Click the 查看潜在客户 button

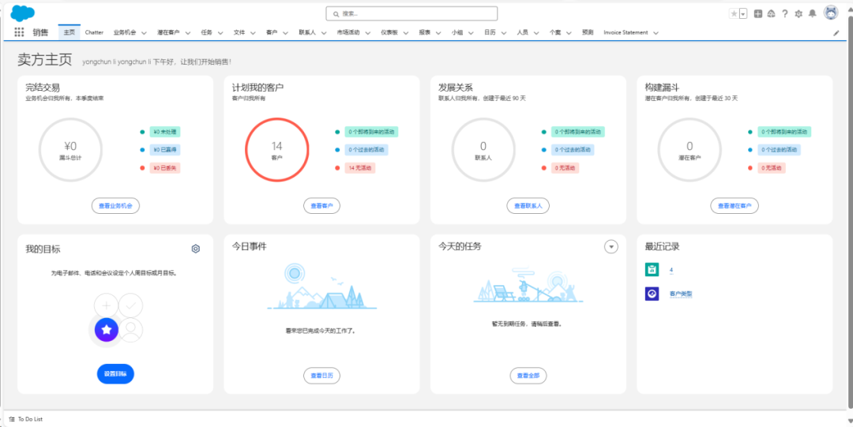tap(735, 206)
